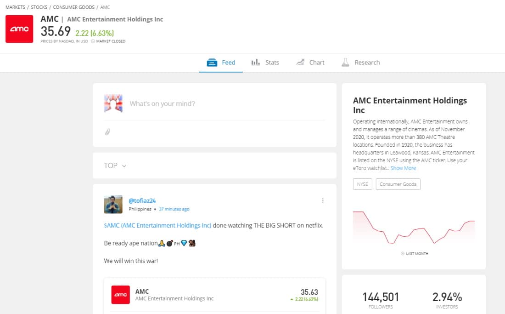
Task: Click the 35.69 price in header
Action: click(56, 31)
